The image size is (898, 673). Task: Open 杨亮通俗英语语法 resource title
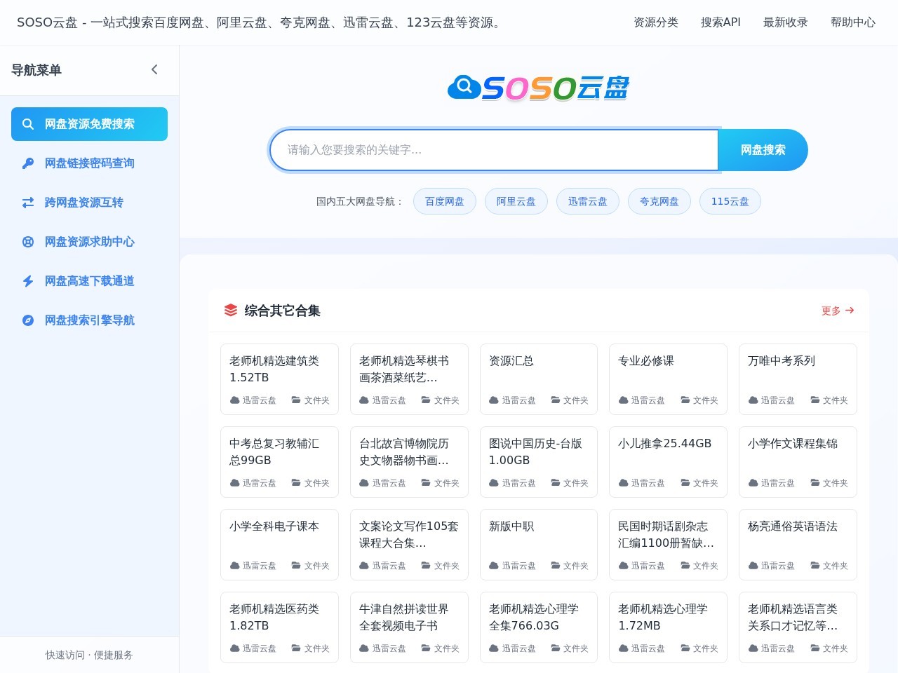793,526
